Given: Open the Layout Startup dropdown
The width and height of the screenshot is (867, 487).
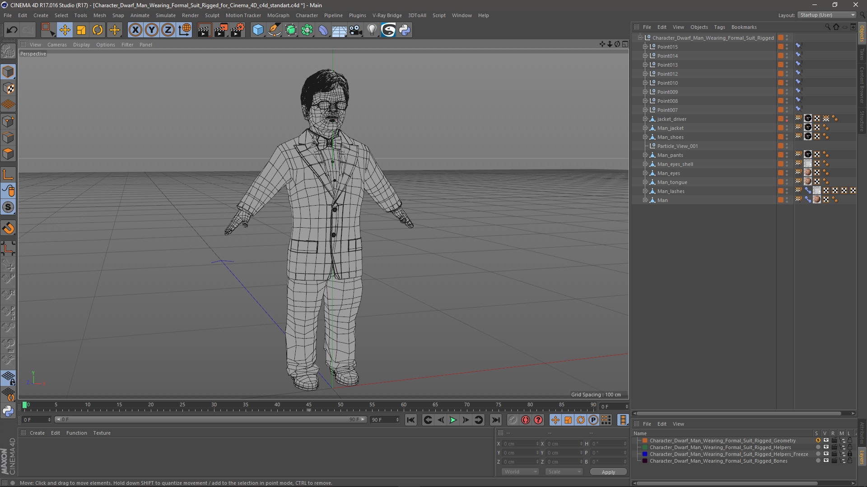Looking at the screenshot, I should pos(827,15).
